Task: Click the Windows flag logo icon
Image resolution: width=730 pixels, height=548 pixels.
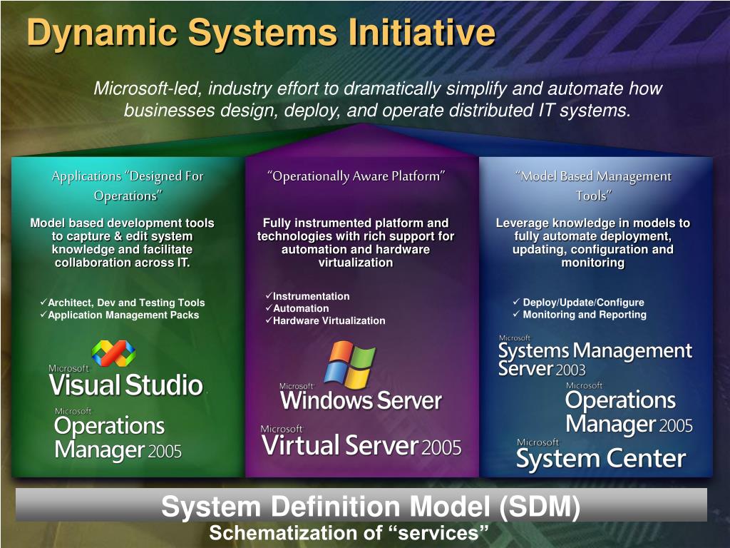Action: (x=349, y=365)
